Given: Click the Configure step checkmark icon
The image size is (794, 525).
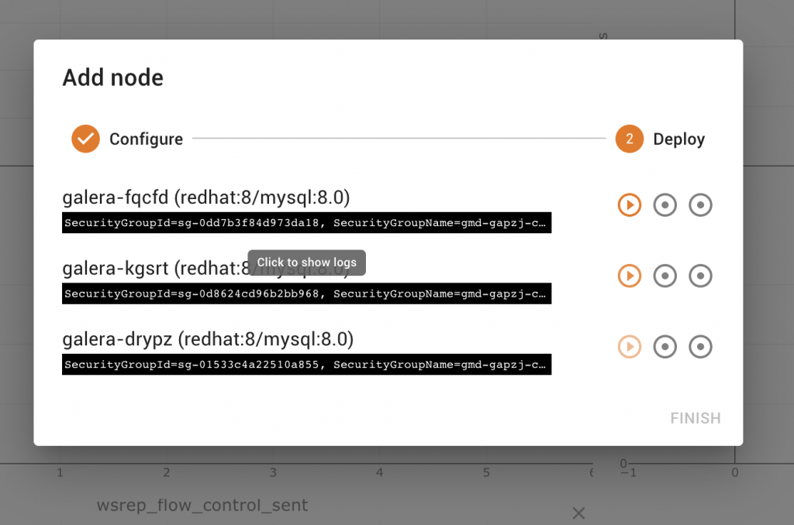Looking at the screenshot, I should 85,139.
